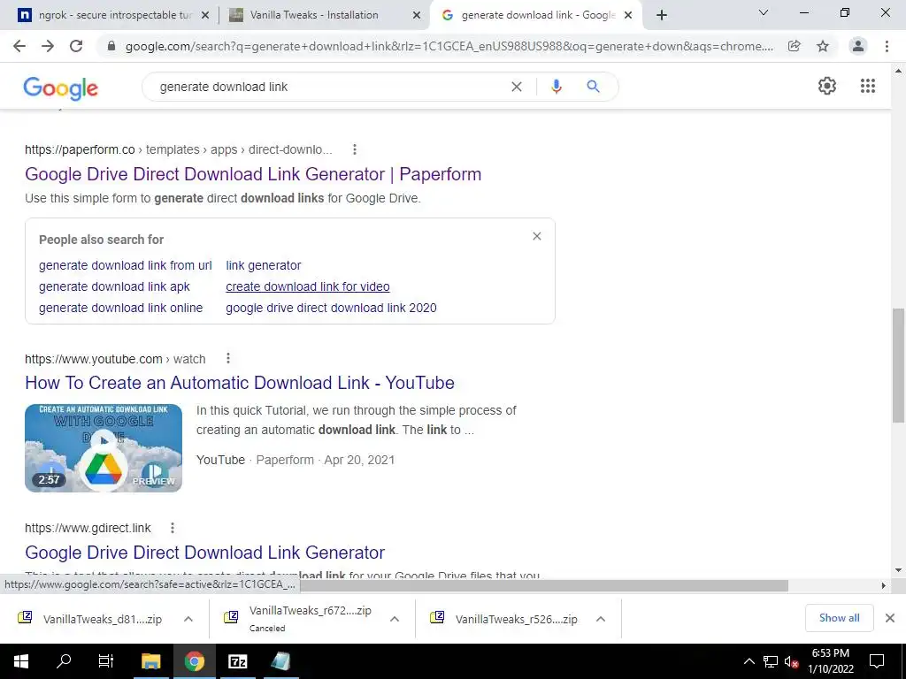This screenshot has height=679, width=906.
Task: Clear the Google search box
Action: (x=517, y=87)
